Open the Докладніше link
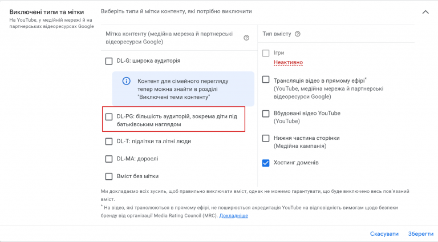Viewport: 438px width, 242px height. 234,216
